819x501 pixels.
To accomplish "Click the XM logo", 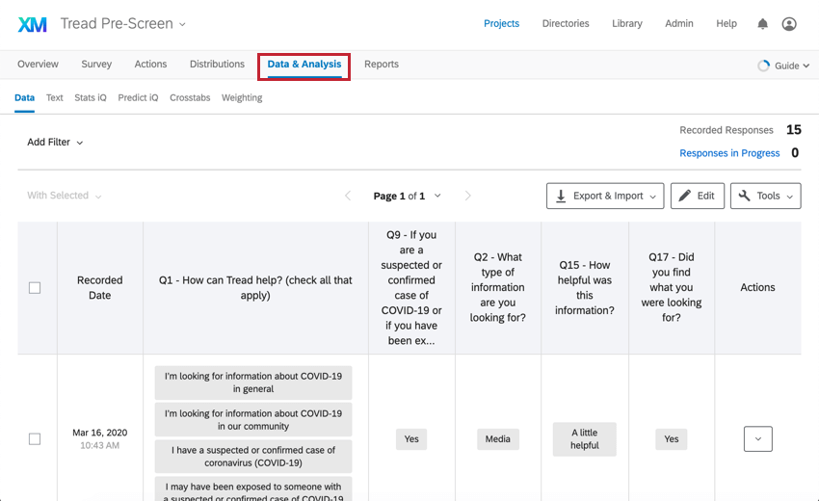I will (x=33, y=24).
